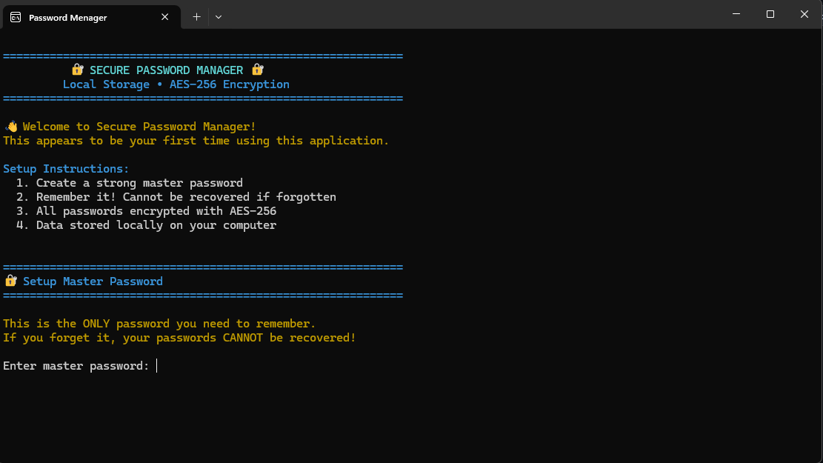
Task: Click 'passwords CANNOT be recovered!' warning line
Action: (x=179, y=338)
